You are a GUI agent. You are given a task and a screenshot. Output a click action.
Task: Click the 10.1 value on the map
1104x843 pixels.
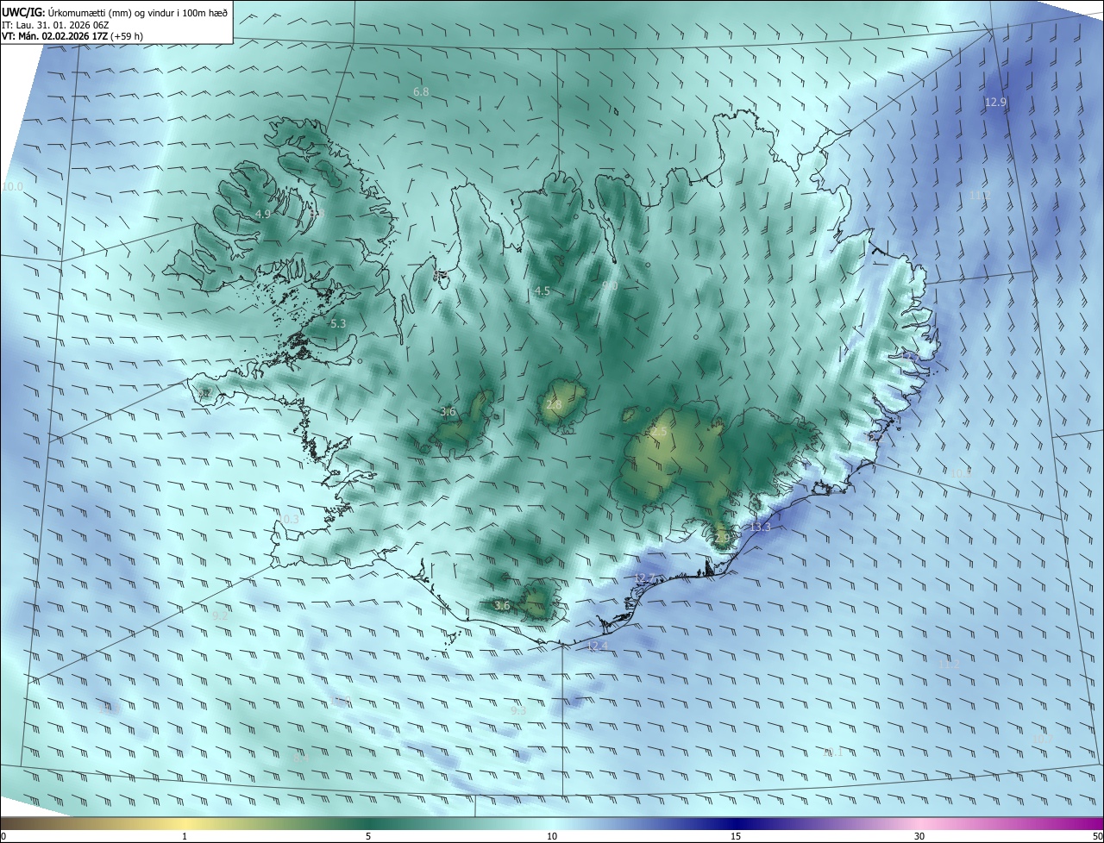click(x=832, y=752)
